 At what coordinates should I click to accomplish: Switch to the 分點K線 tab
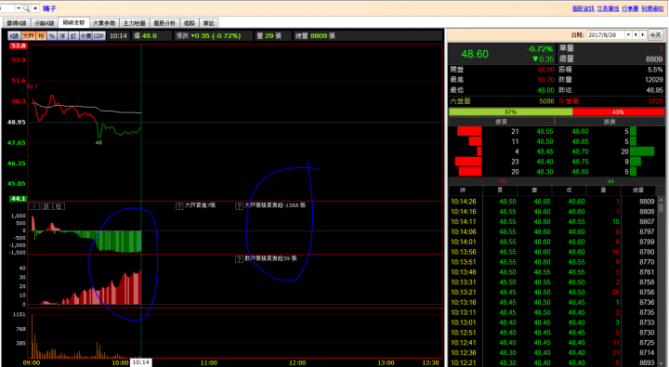pyautogui.click(x=45, y=23)
